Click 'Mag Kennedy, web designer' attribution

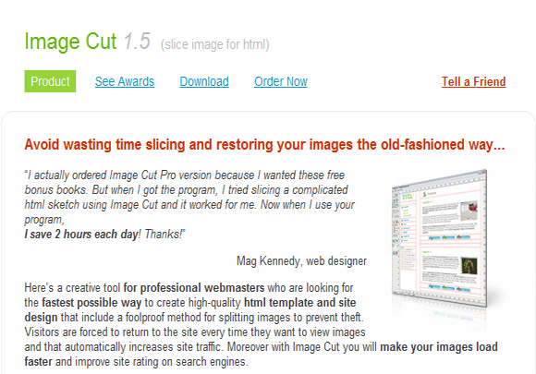pyautogui.click(x=301, y=261)
